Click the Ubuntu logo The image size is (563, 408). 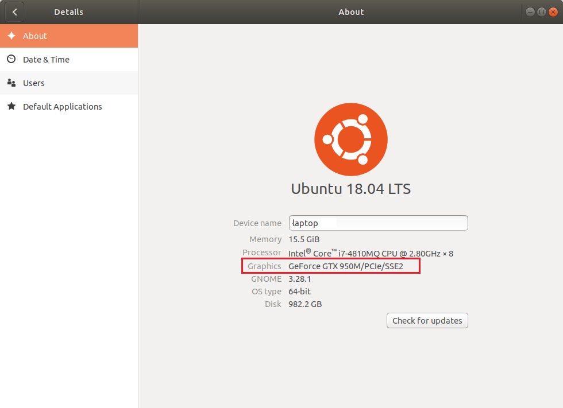coord(351,139)
